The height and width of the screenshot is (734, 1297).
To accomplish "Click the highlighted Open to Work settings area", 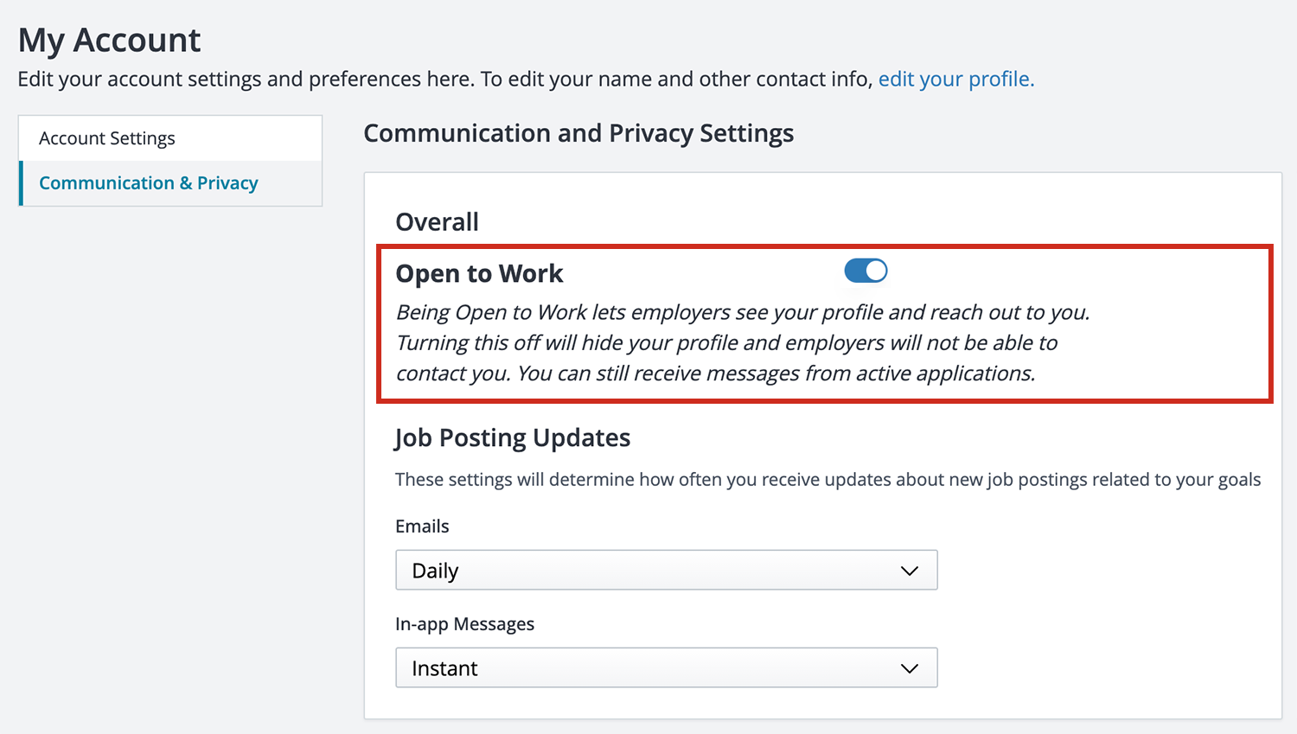I will coord(824,324).
